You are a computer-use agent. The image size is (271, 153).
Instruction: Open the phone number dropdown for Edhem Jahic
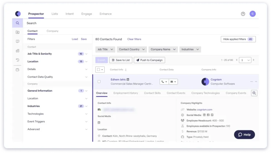point(164,82)
